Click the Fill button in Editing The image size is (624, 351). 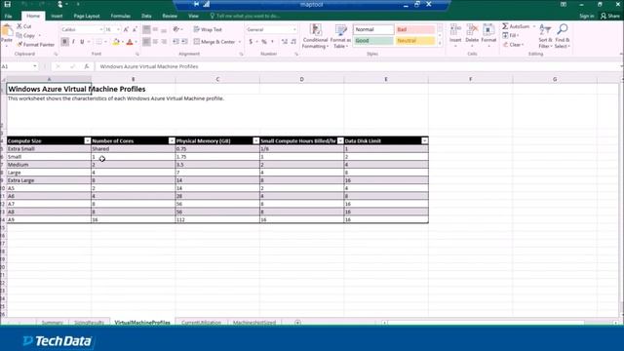[x=510, y=35]
